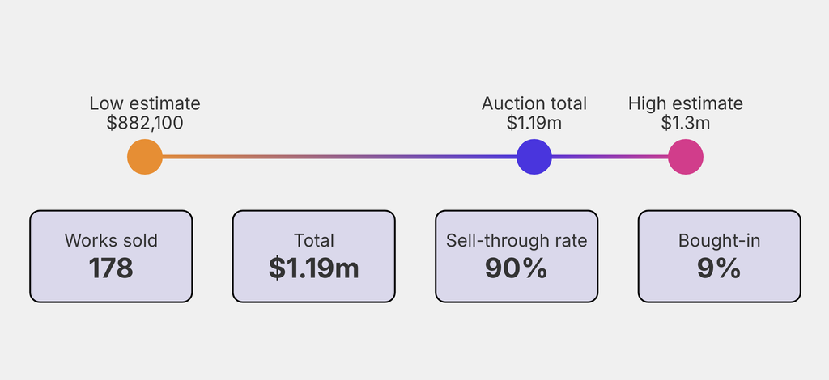This screenshot has width=829, height=380.
Task: Click the "Total" card label
Action: (314, 240)
